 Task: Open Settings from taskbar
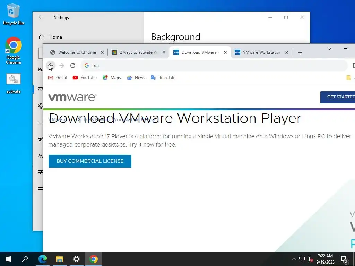click(77, 259)
